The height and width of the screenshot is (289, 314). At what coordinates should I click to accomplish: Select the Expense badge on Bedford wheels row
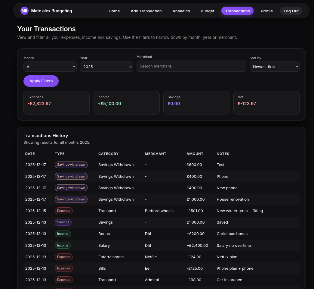tap(63, 211)
